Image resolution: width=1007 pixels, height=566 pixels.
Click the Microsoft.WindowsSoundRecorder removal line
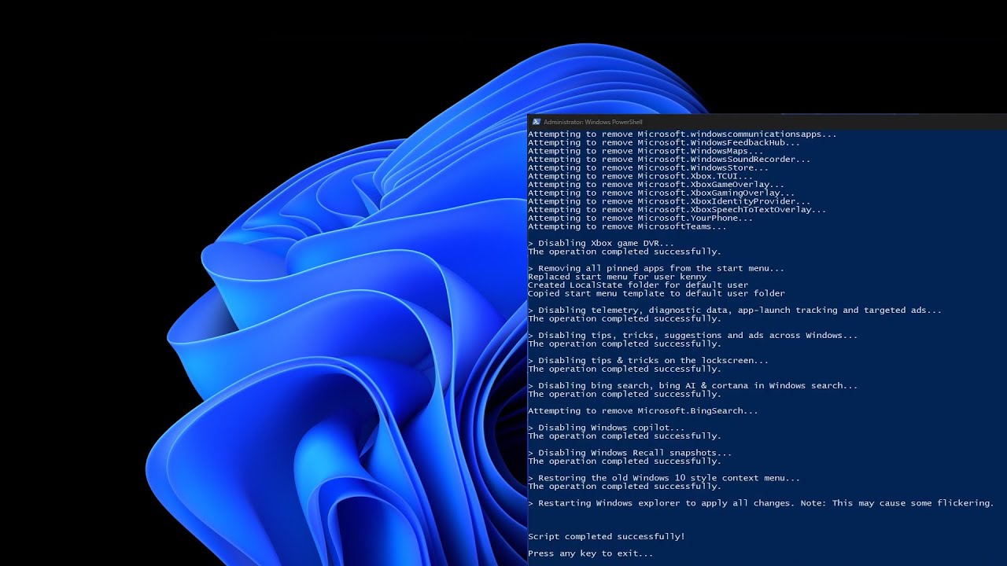(669, 160)
